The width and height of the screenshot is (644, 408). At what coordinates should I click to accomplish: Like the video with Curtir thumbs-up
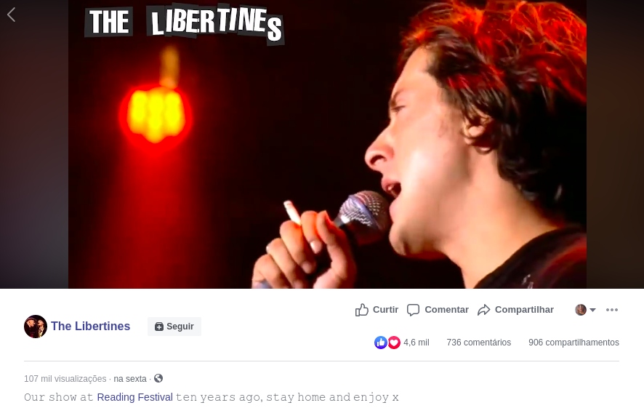coord(361,310)
